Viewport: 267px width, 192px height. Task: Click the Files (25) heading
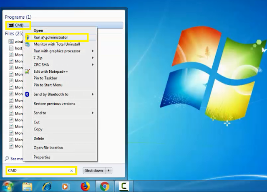(14, 33)
